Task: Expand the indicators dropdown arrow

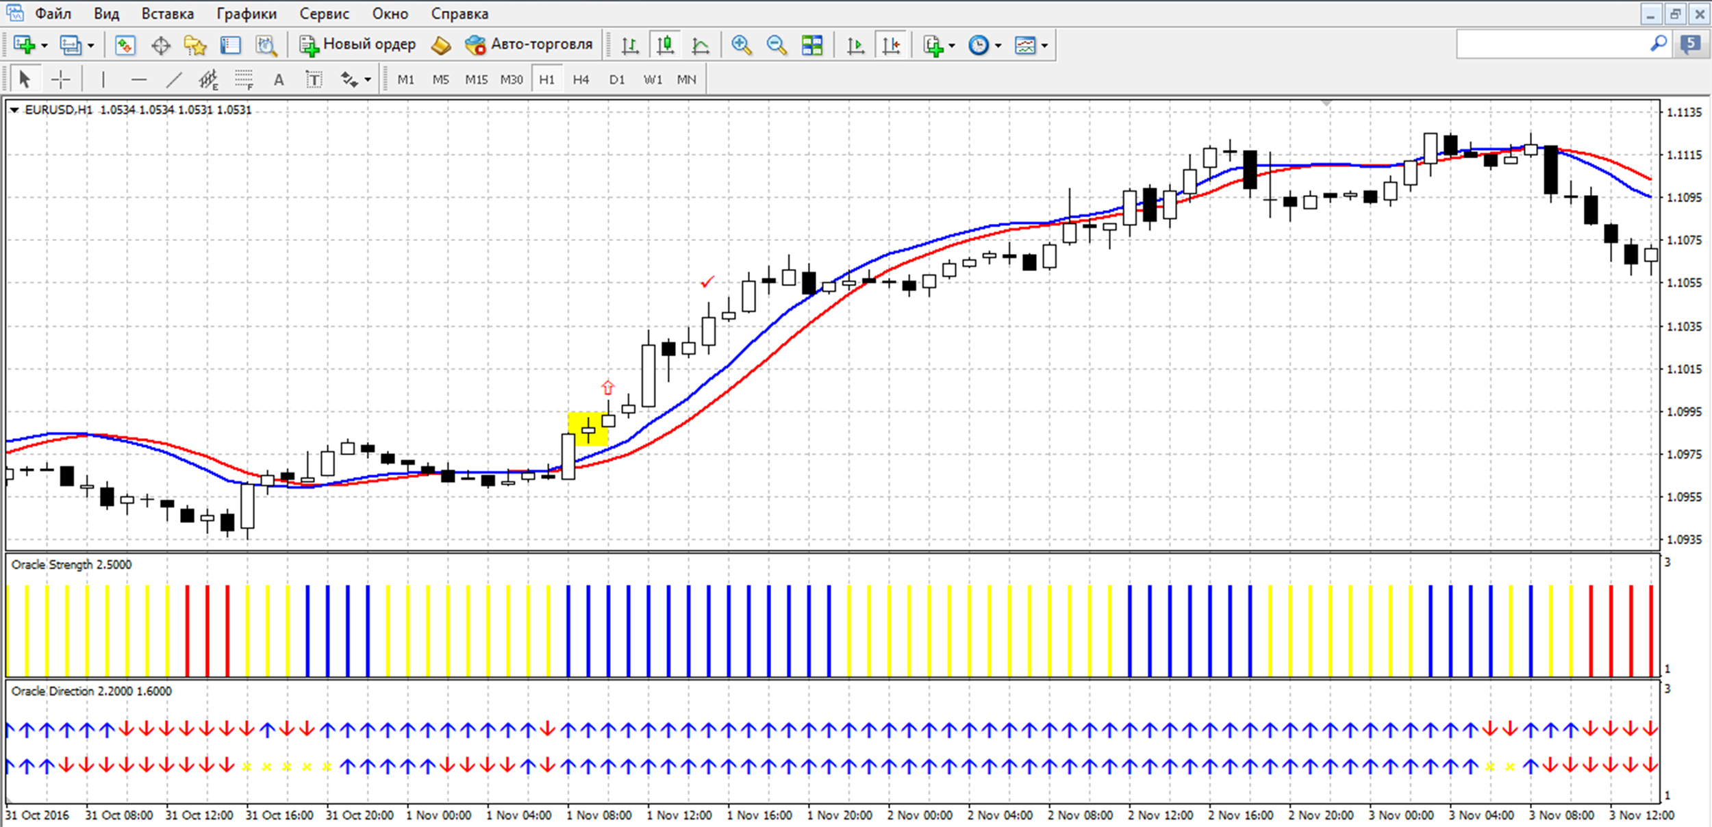Action: click(x=953, y=46)
